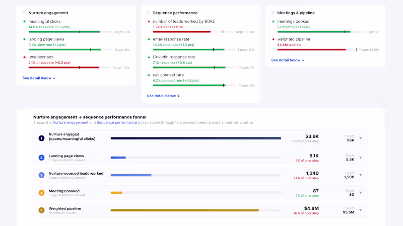Click the Landing page views blue funnel bar
403x226 pixels.
[x=118, y=158]
